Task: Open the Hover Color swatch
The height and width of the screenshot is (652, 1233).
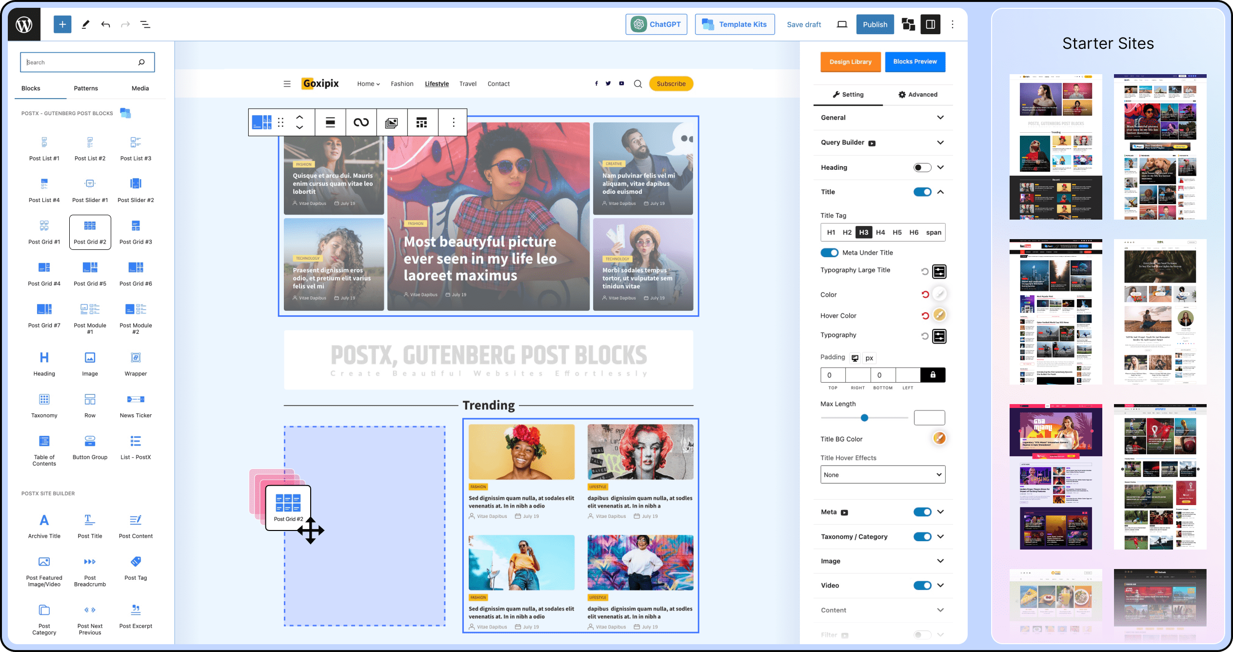Action: [939, 315]
